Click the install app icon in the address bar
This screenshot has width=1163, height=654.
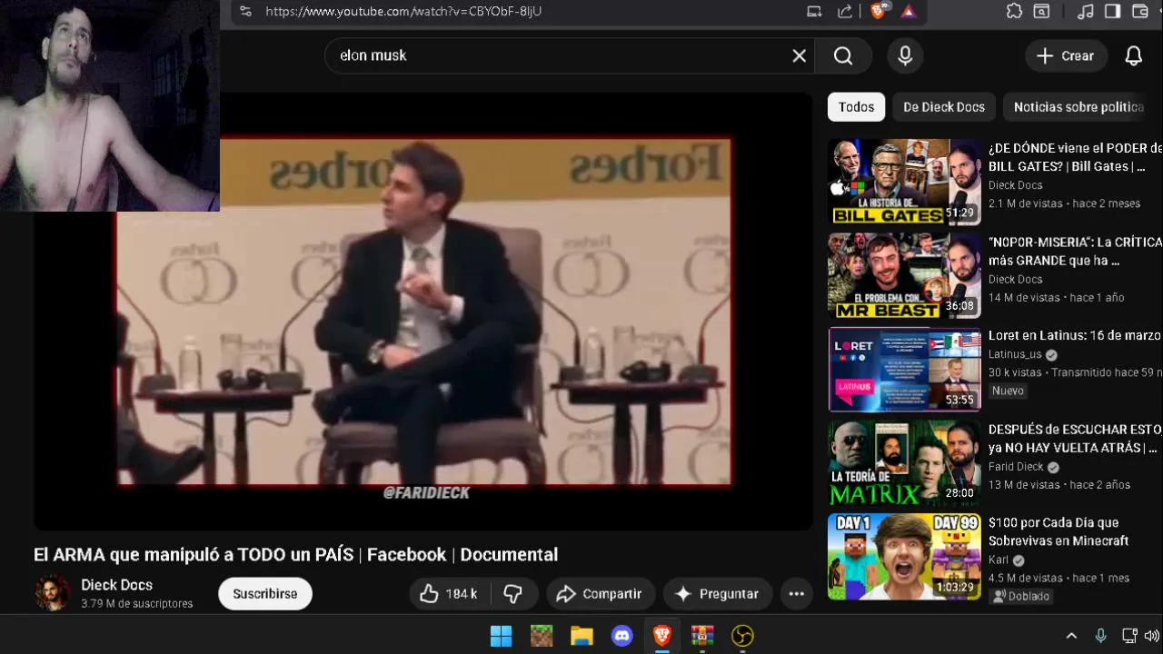coord(814,12)
